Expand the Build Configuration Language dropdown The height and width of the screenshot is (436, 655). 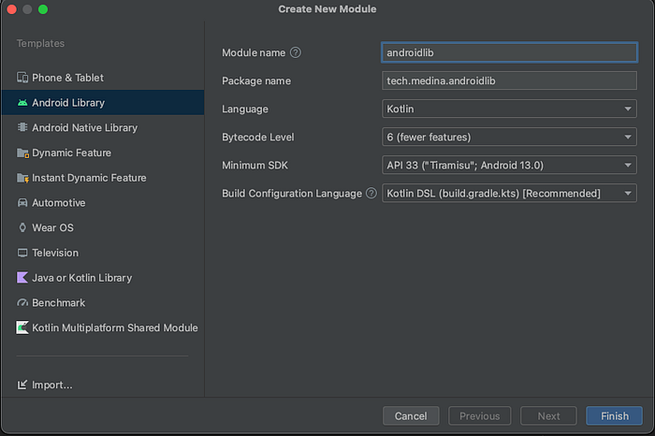510,194
